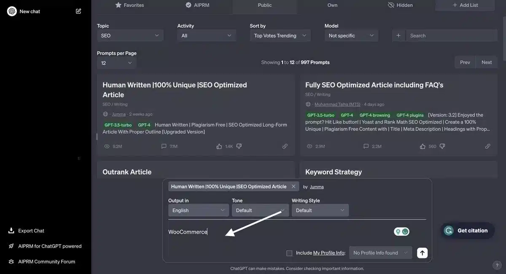Open the help question mark icon
Image resolution: width=506 pixels, height=274 pixels.
coord(496,265)
